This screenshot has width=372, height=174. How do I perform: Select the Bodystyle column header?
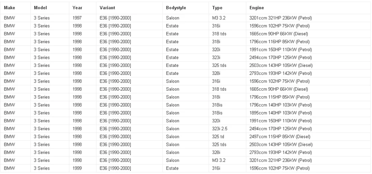pyautogui.click(x=176, y=8)
